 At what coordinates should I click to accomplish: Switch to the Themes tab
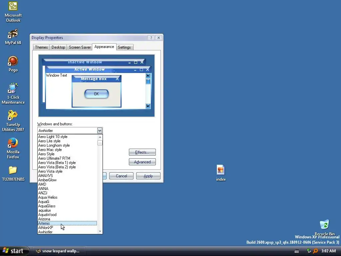coord(41,47)
